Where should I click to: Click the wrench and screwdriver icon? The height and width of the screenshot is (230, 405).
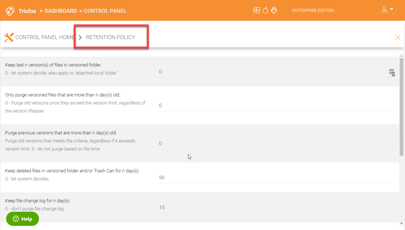pos(9,37)
